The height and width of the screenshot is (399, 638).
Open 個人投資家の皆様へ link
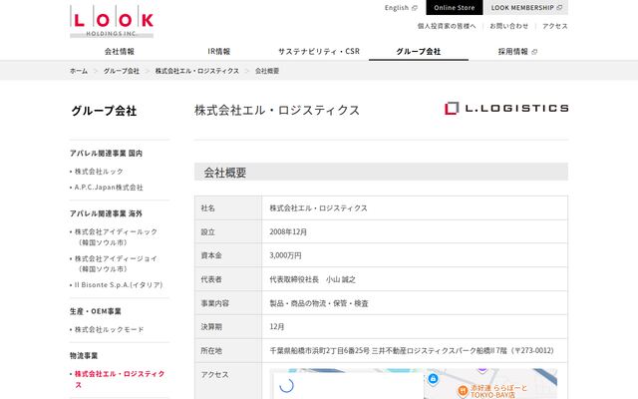447,26
